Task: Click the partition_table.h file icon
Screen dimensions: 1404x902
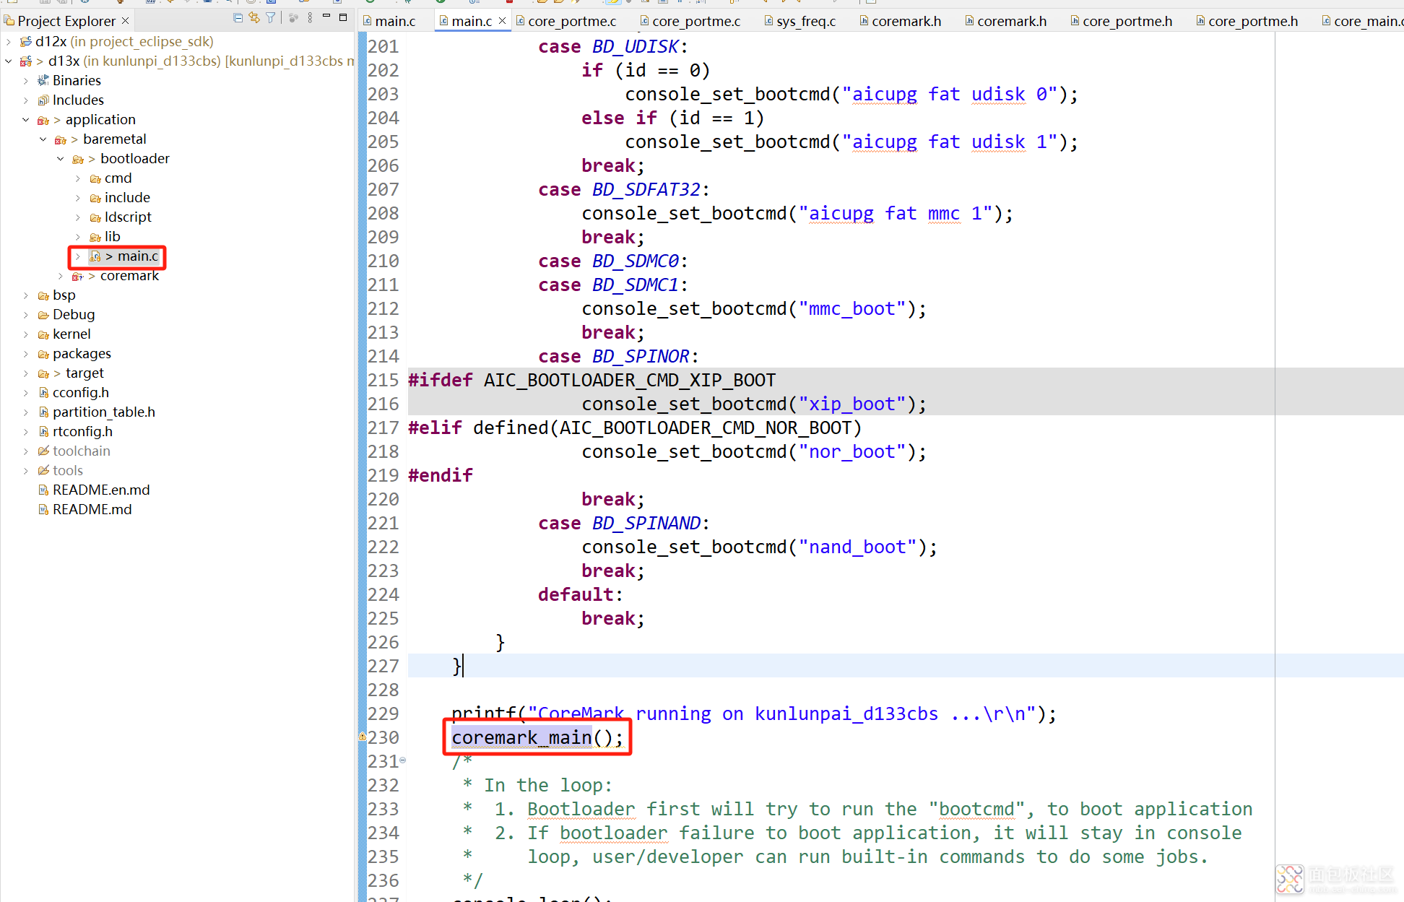Action: [x=43, y=412]
